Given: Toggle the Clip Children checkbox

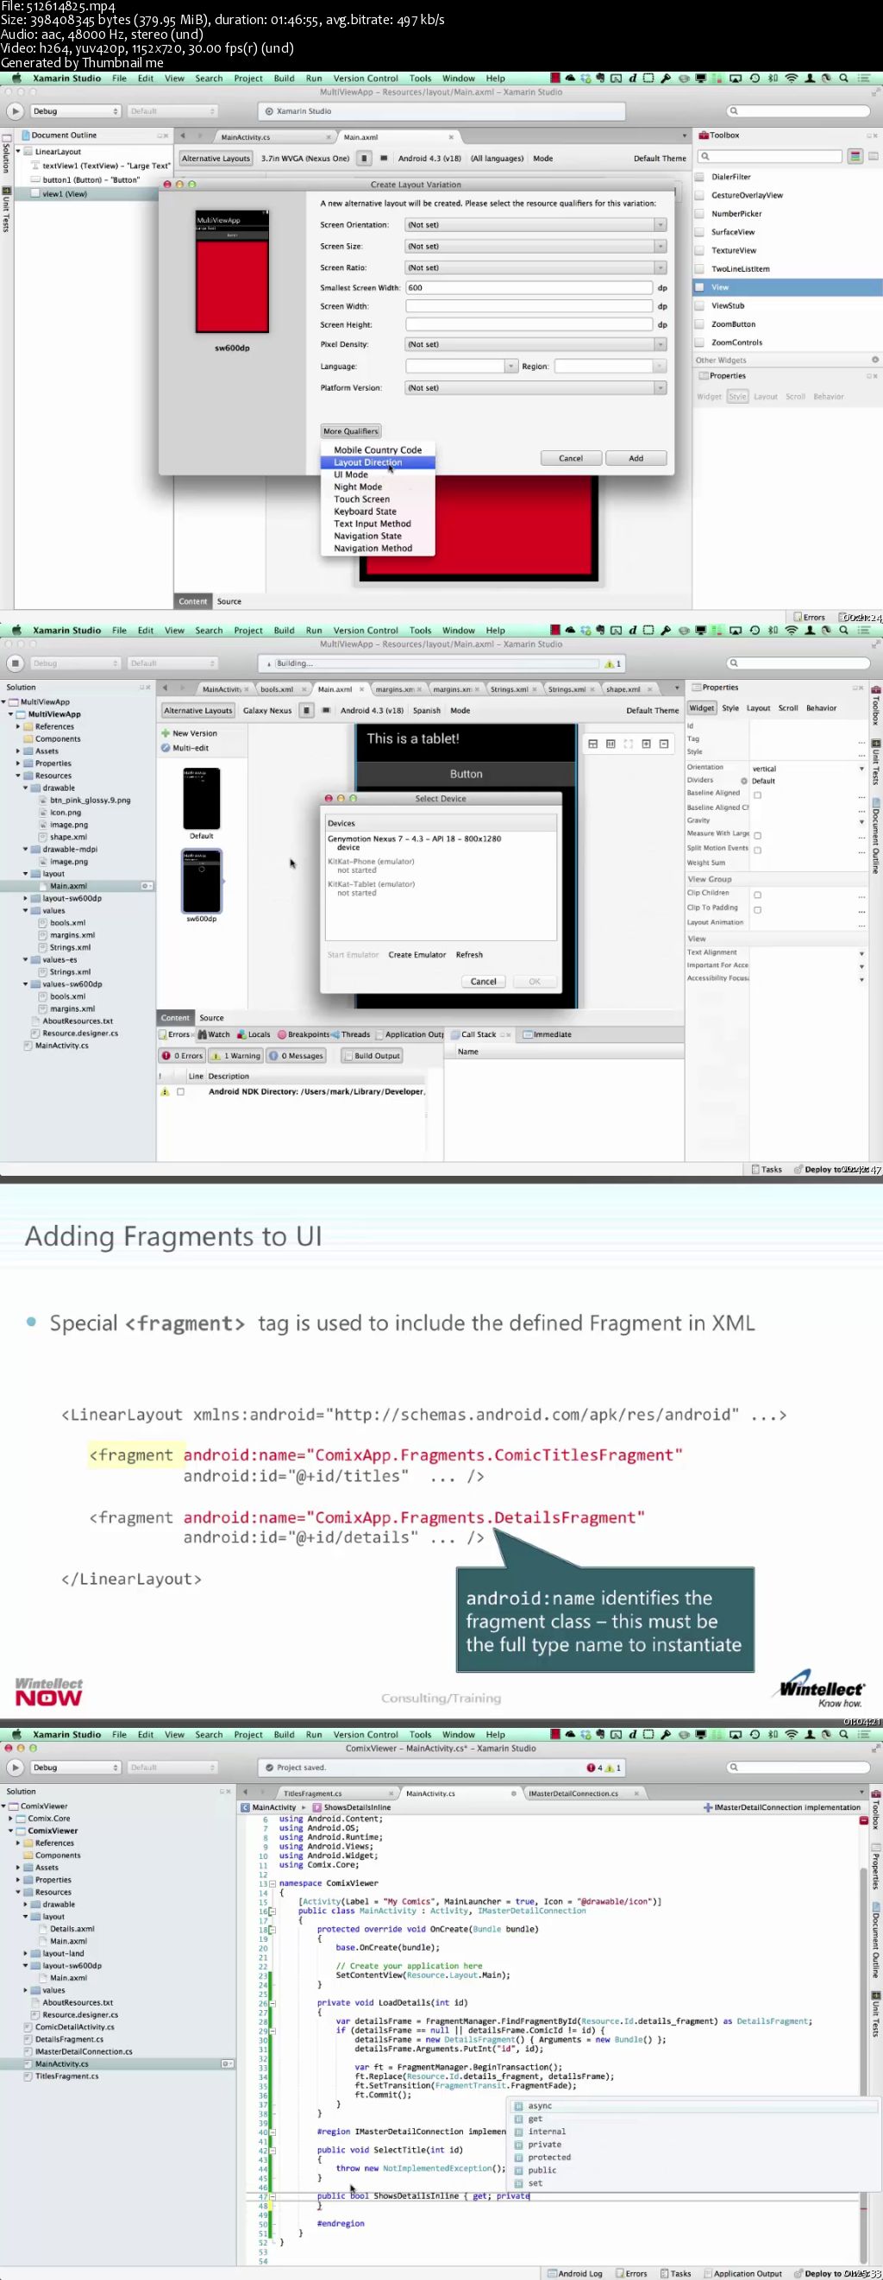Looking at the screenshot, I should pos(757,895).
